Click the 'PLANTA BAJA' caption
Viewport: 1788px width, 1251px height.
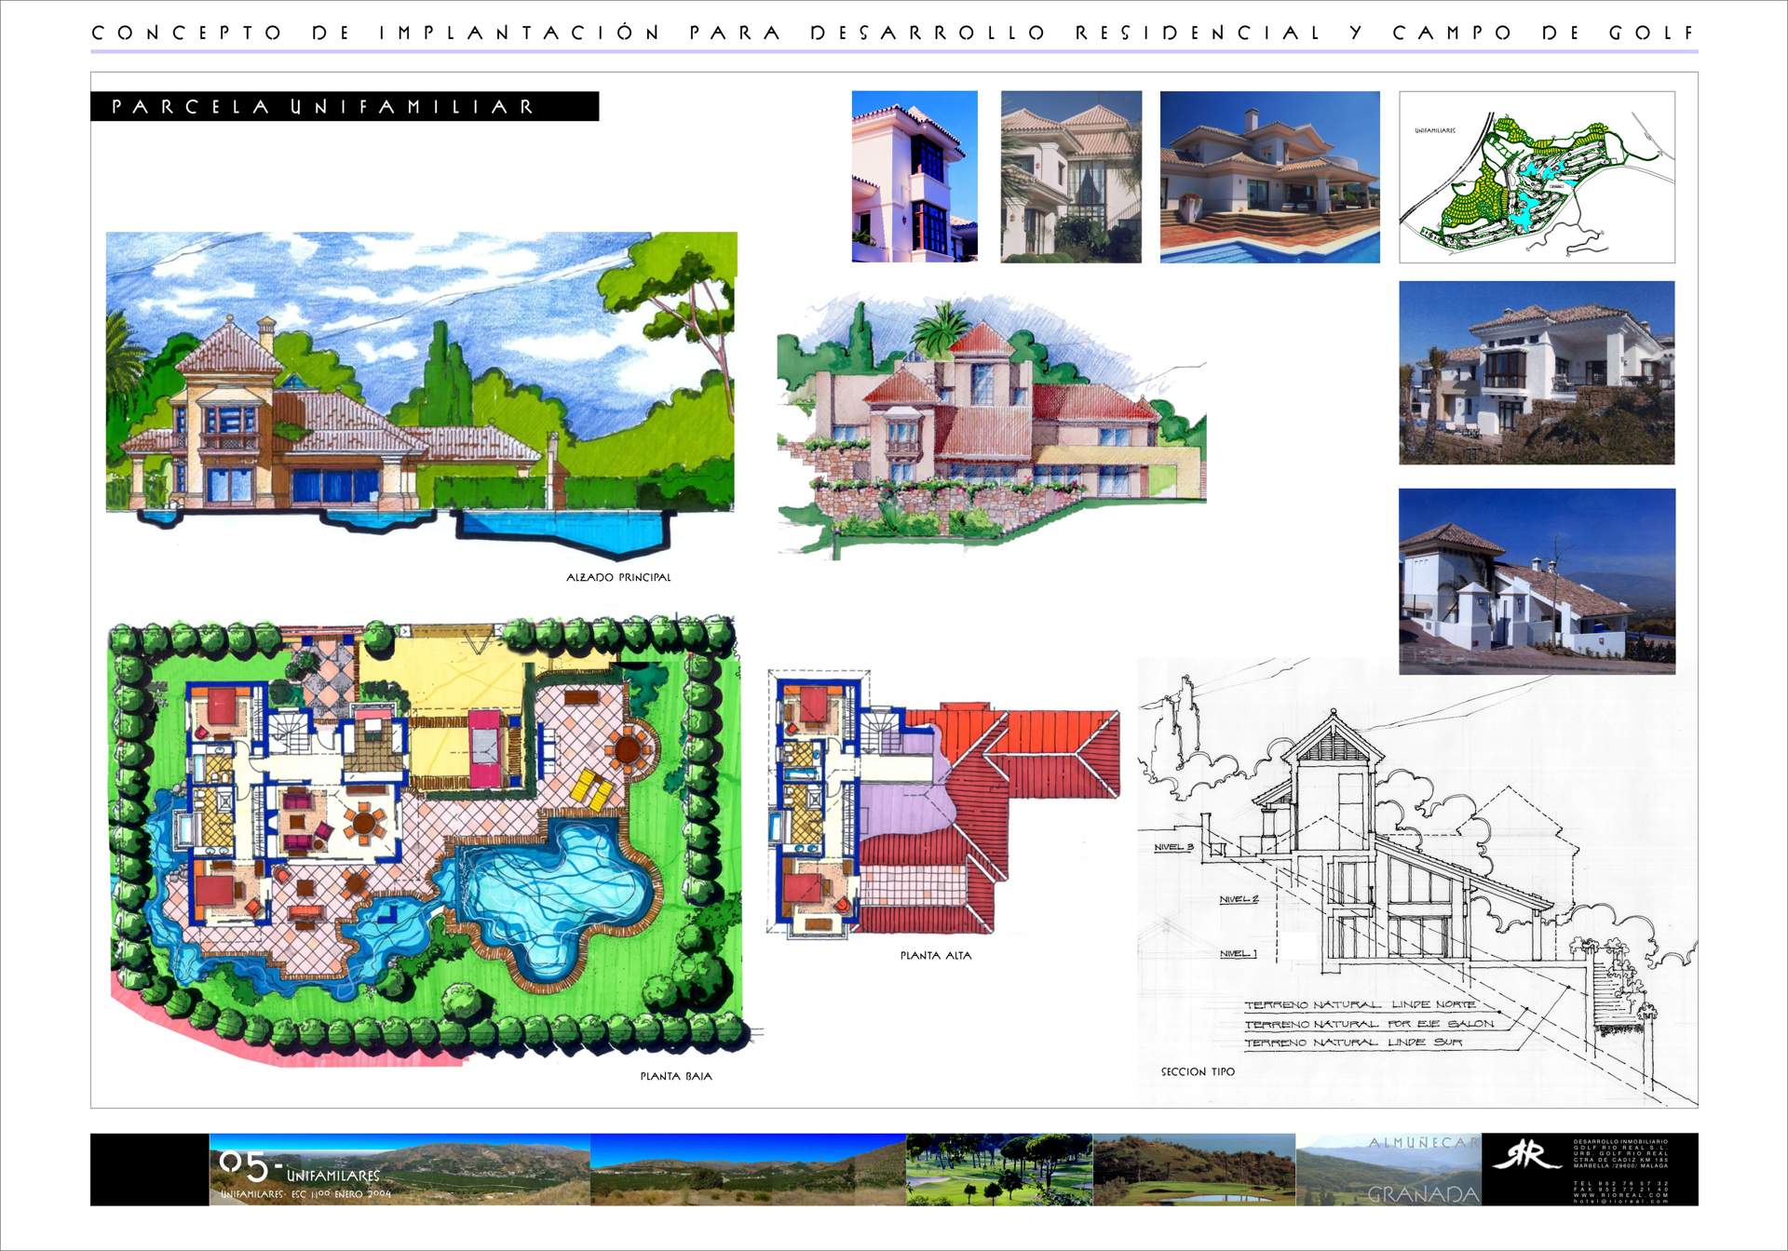(676, 1076)
